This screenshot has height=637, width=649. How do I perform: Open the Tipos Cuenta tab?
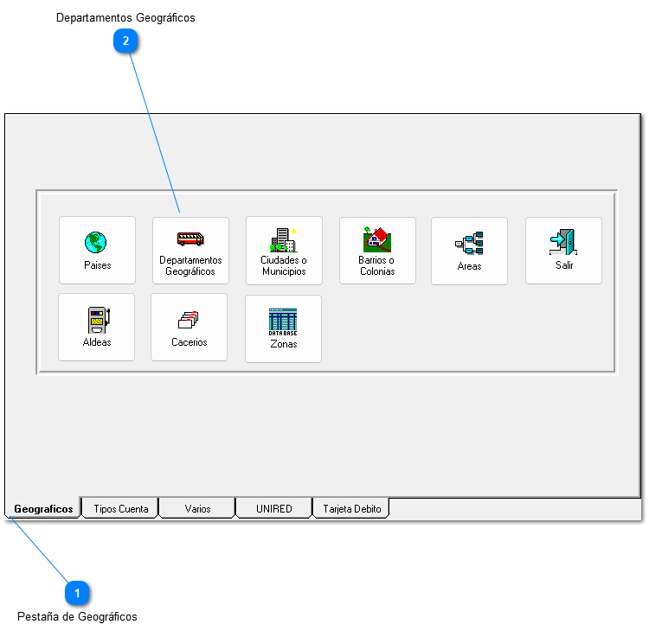[120, 509]
